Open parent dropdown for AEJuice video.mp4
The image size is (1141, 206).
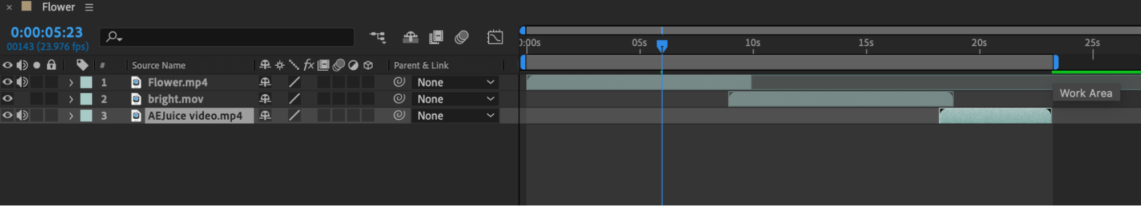pyautogui.click(x=455, y=115)
